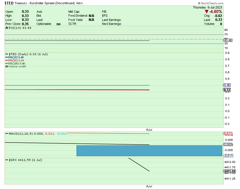
Task: Click the red down-triangle change indicator
Action: pyautogui.click(x=207, y=12)
